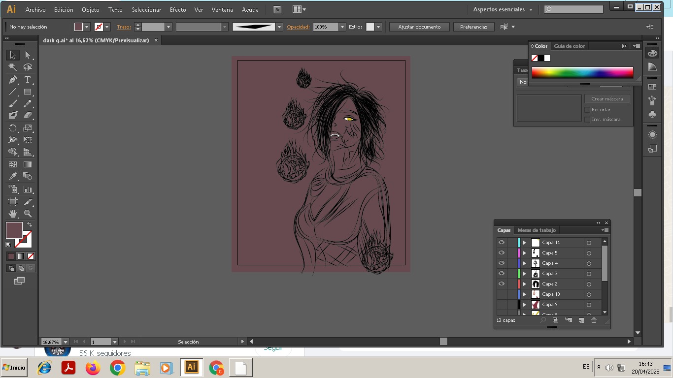Expand Capa 11 layer contents
Screen dimensions: 673x378
[525, 243]
